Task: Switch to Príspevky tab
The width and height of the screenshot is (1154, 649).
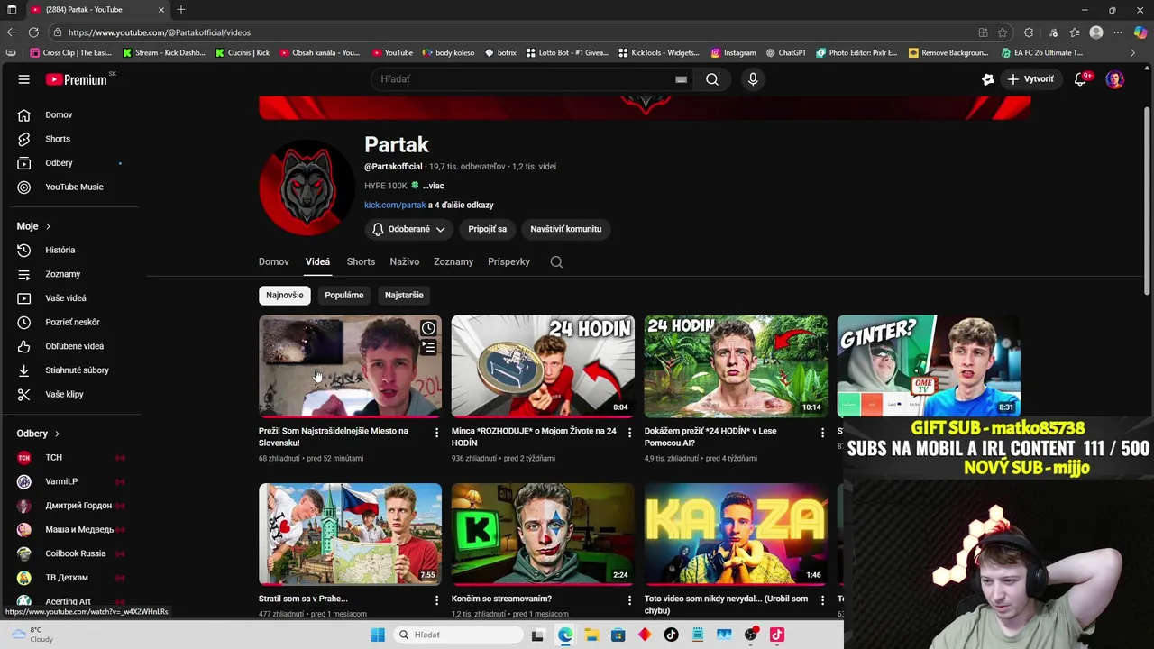Action: 508,261
